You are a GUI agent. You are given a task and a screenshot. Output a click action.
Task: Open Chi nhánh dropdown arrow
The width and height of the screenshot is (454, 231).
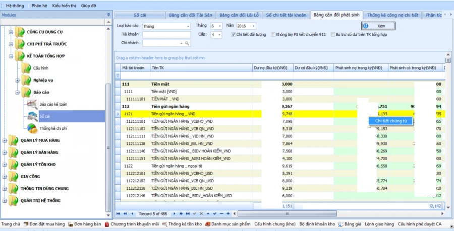(x=182, y=43)
